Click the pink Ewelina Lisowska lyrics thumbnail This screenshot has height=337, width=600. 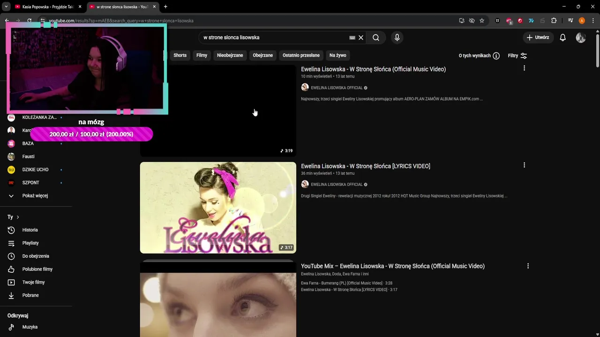[x=218, y=208]
